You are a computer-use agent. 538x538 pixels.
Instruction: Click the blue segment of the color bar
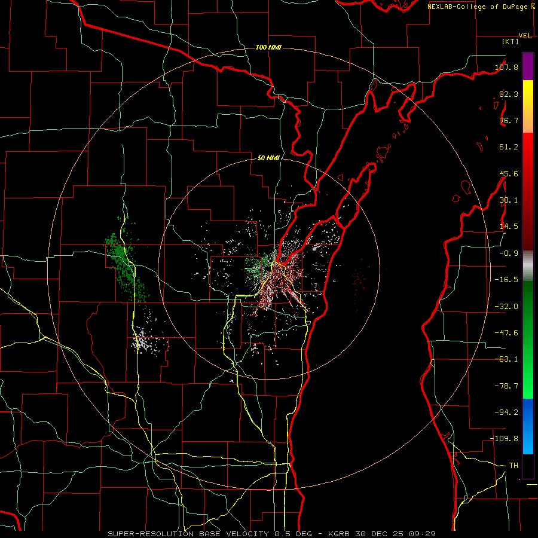click(x=528, y=426)
